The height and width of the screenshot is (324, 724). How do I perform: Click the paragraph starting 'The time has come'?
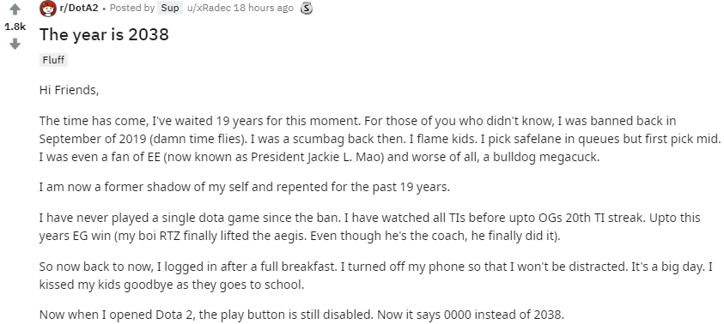click(x=380, y=139)
